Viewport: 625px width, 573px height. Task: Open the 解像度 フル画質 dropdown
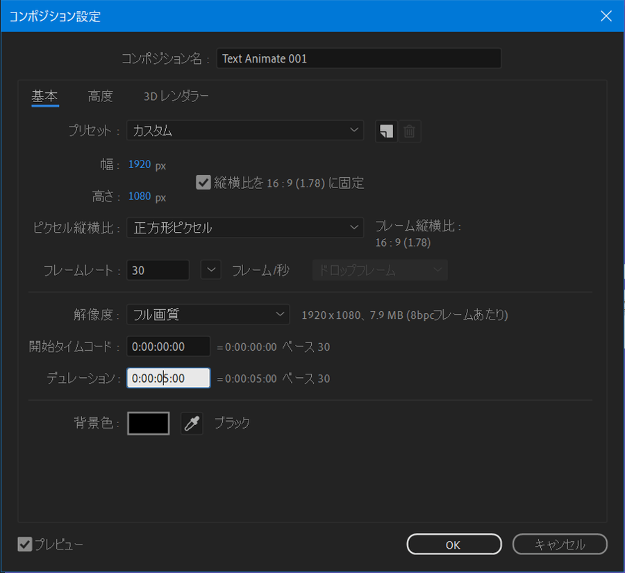(x=208, y=315)
